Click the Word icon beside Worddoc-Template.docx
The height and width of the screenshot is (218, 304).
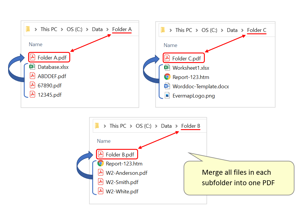pyautogui.click(x=167, y=86)
